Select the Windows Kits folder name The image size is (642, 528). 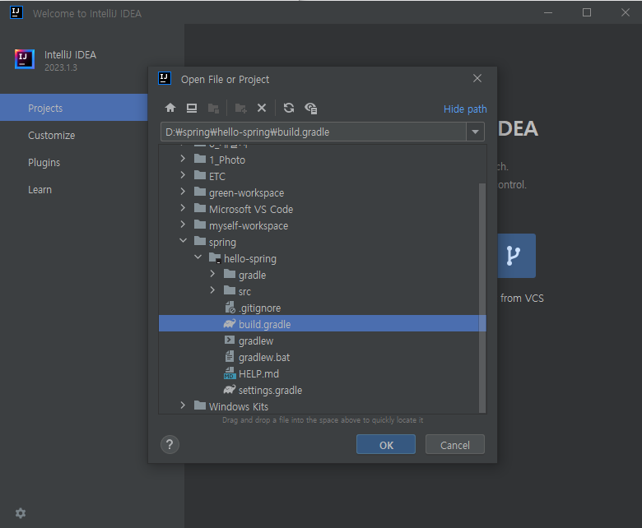239,406
